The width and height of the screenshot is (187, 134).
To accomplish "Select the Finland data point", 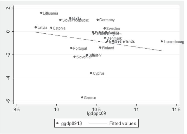I will pos(100,47).
